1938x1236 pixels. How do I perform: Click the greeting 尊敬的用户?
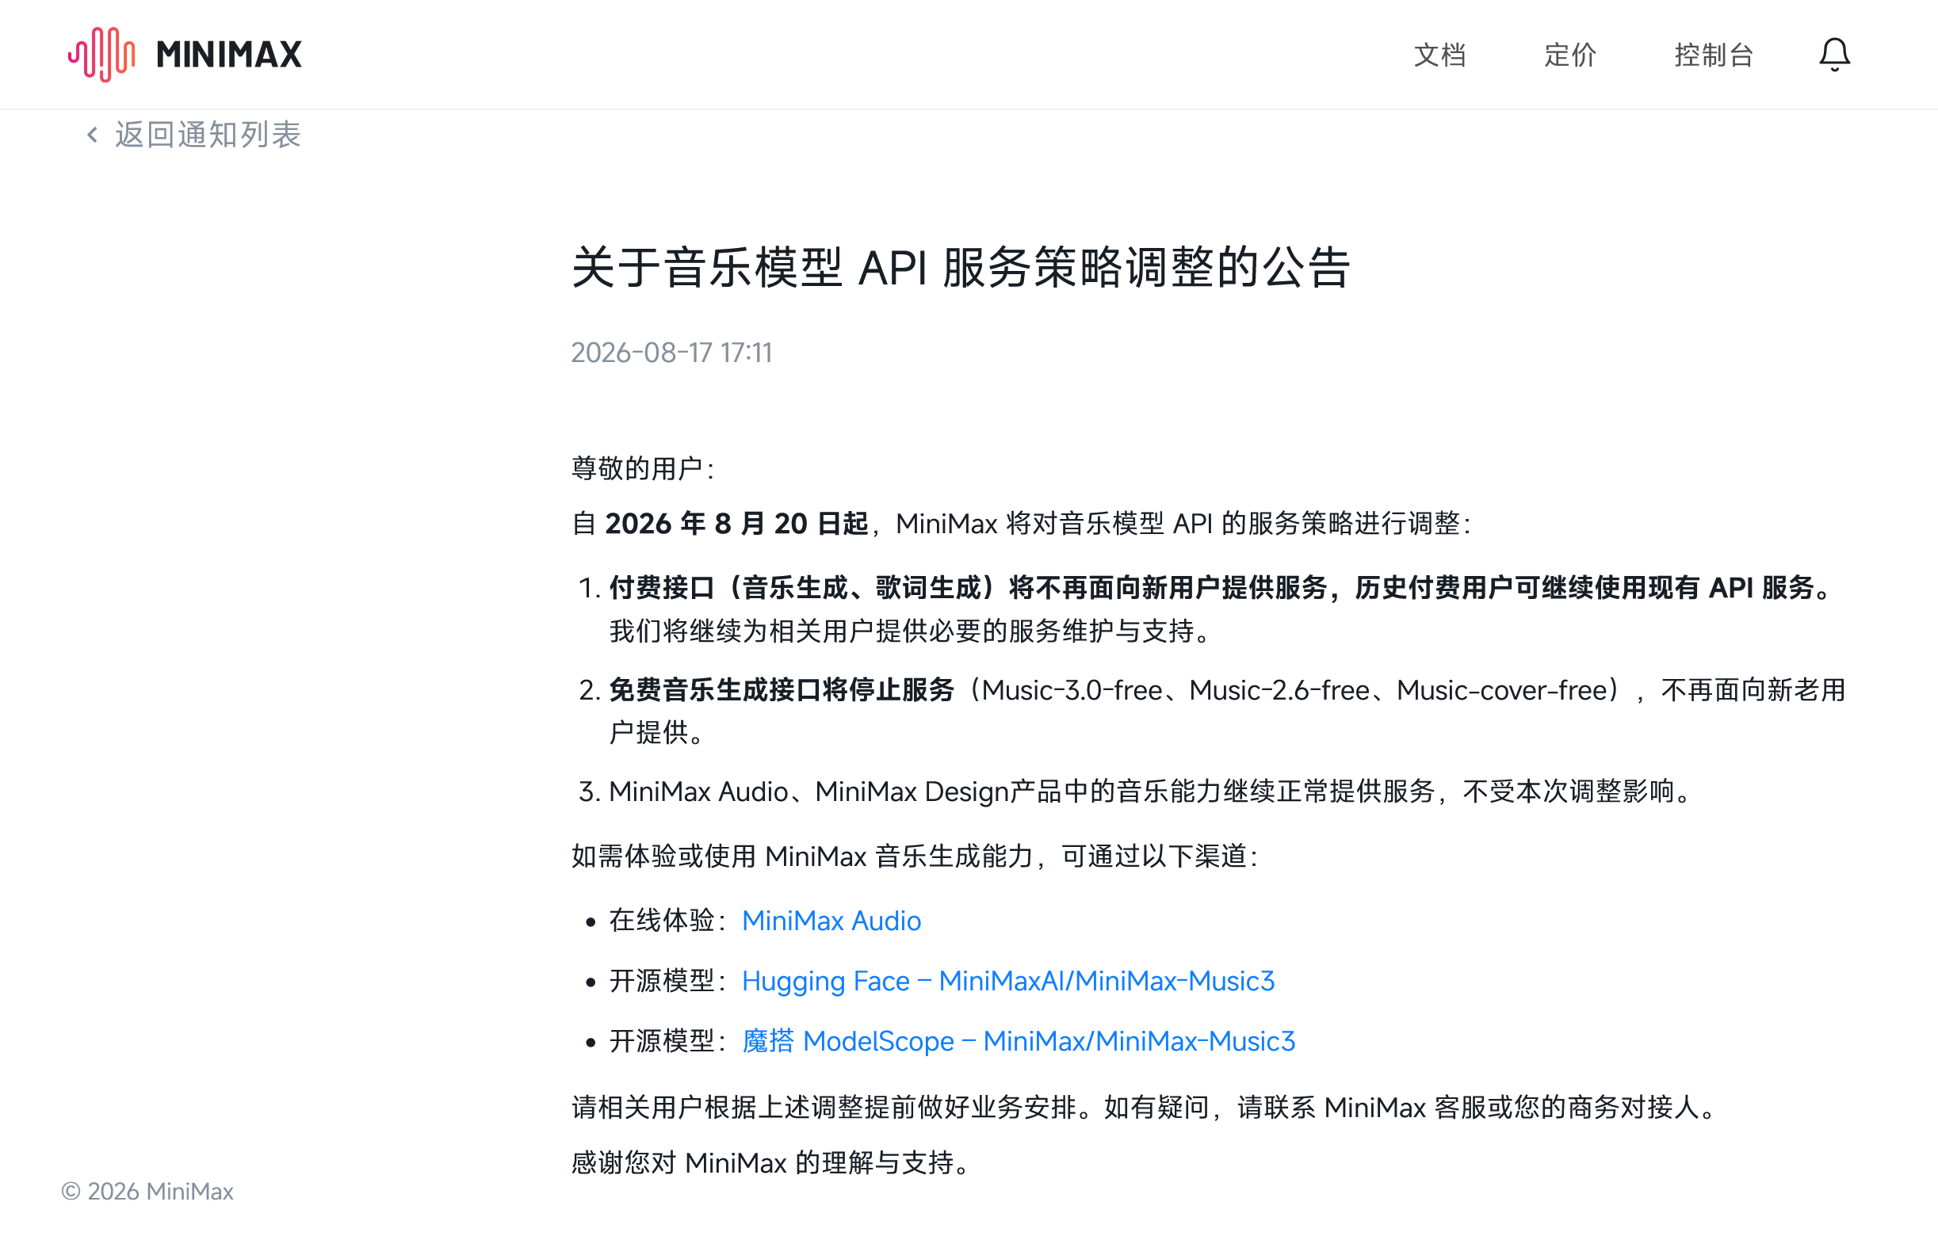[636, 468]
